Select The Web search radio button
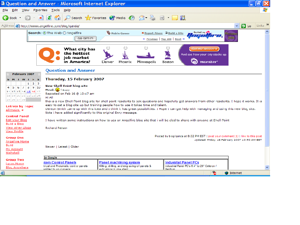This screenshot has width=300, height=225. [45, 33]
